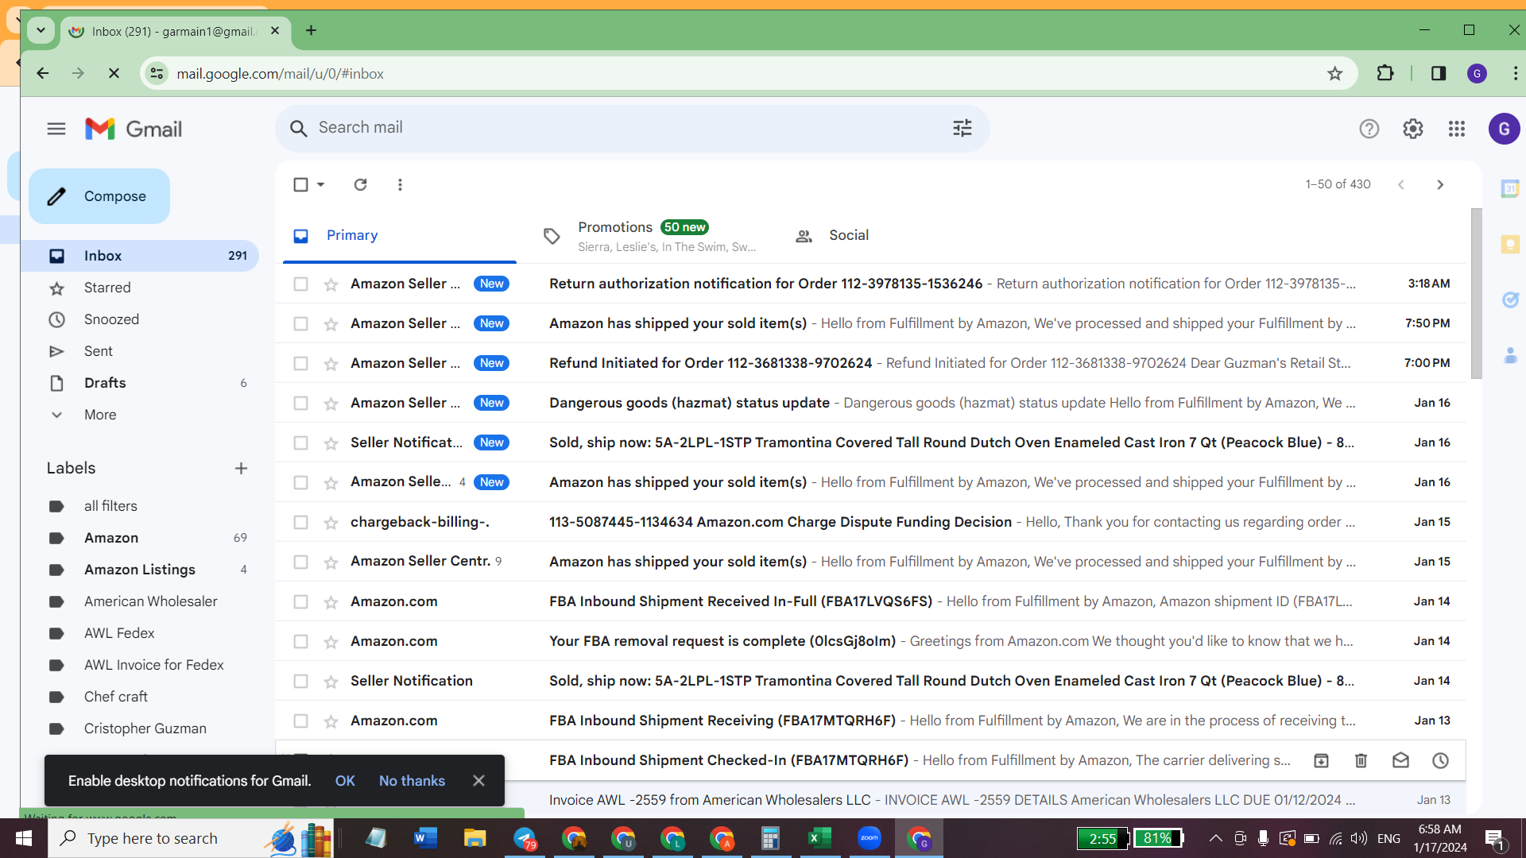
Task: Open the more options three-dot menu above inbox
Action: pyautogui.click(x=400, y=184)
